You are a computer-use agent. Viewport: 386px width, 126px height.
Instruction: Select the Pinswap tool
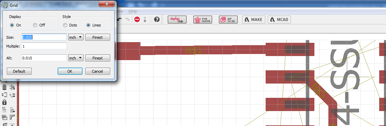point(4,95)
